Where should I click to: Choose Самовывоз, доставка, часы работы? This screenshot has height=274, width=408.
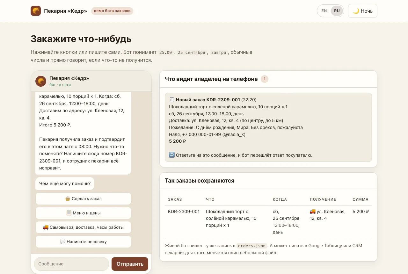coord(83,227)
